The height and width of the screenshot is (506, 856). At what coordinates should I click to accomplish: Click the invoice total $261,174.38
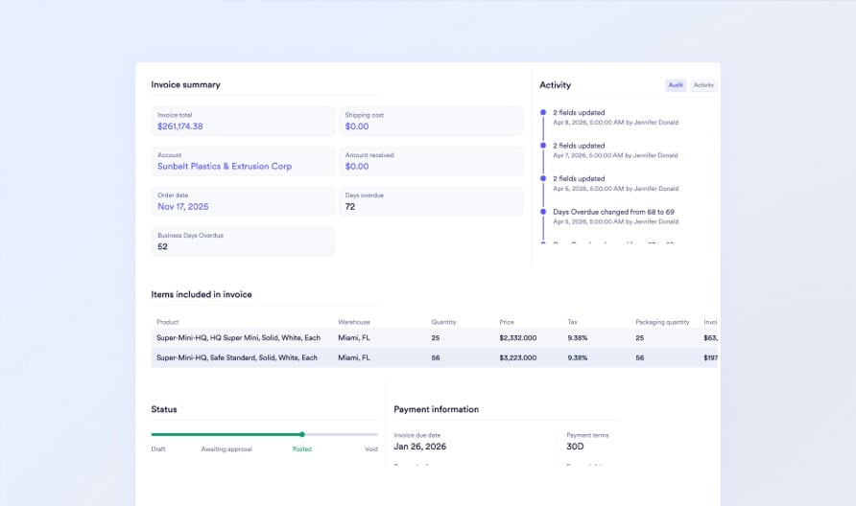pos(180,126)
